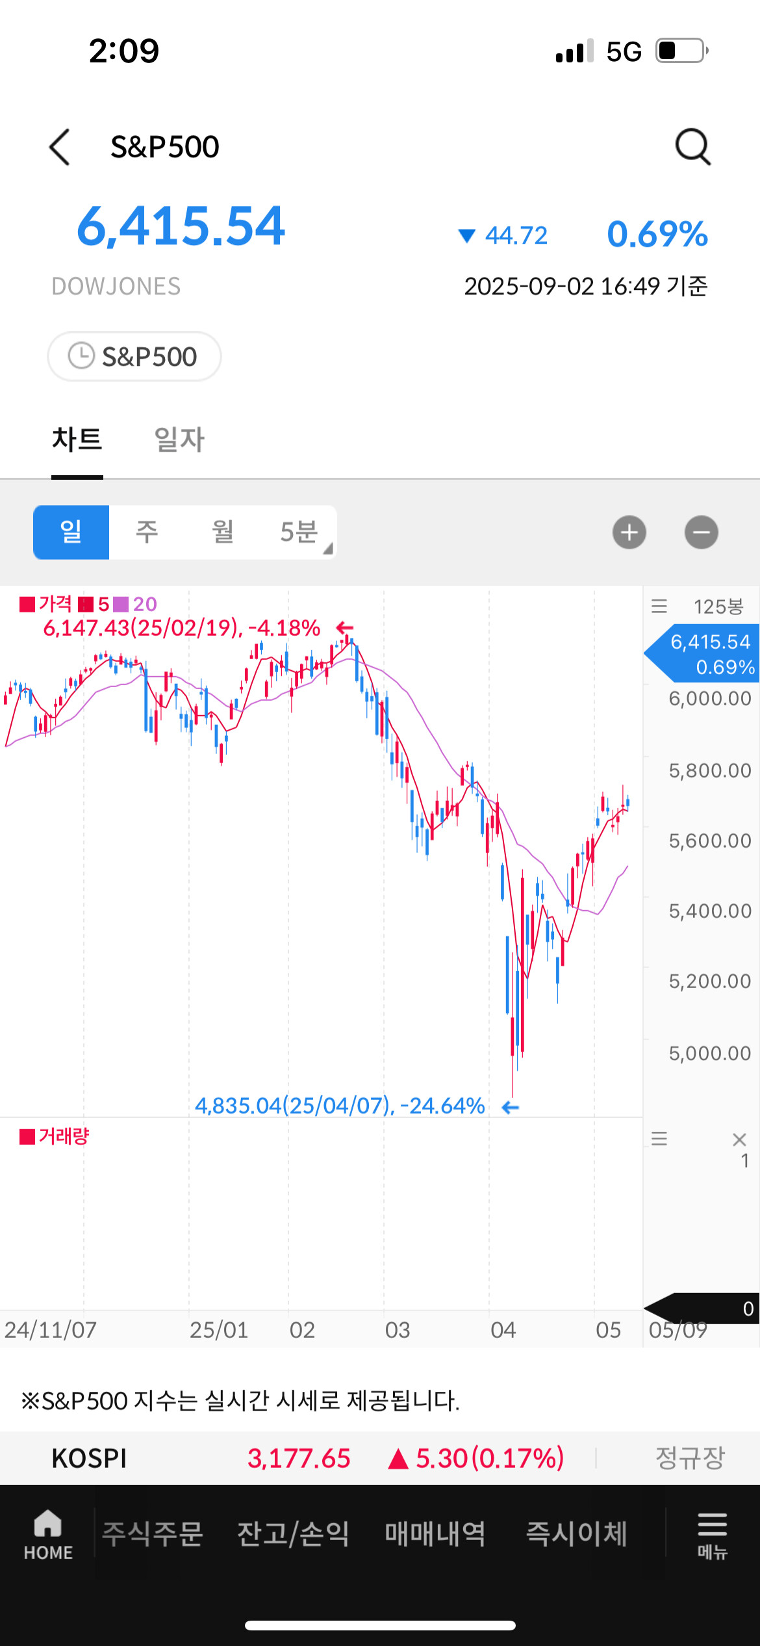
Task: Close the volume panel with X
Action: [x=739, y=1139]
